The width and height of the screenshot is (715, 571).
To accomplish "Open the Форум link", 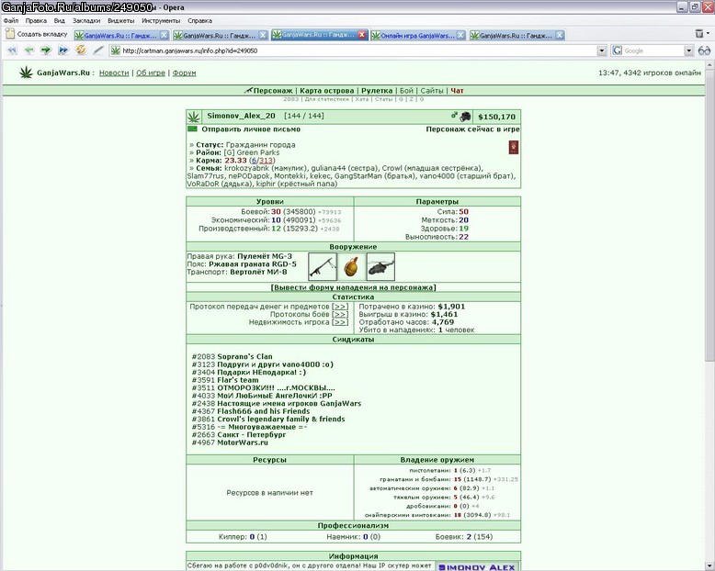I will click(x=184, y=73).
